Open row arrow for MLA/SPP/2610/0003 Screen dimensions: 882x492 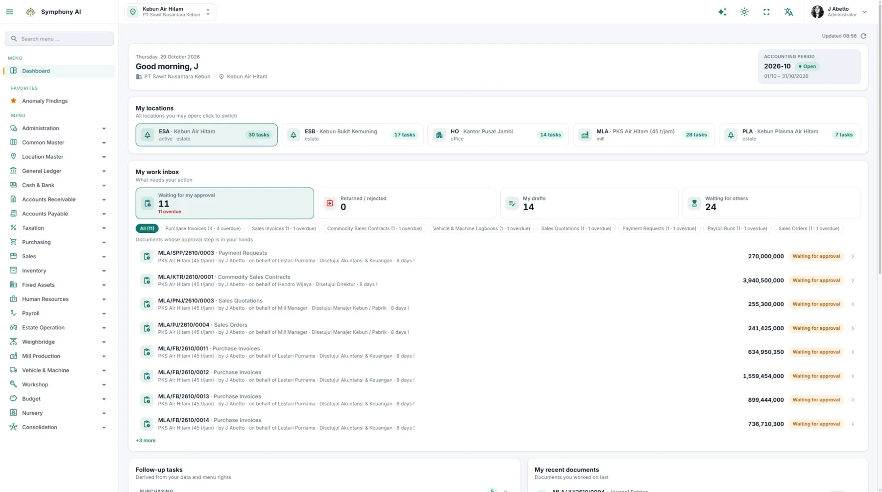click(x=853, y=256)
